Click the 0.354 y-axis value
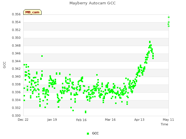This screenshot has height=139, width=186. click(16, 22)
